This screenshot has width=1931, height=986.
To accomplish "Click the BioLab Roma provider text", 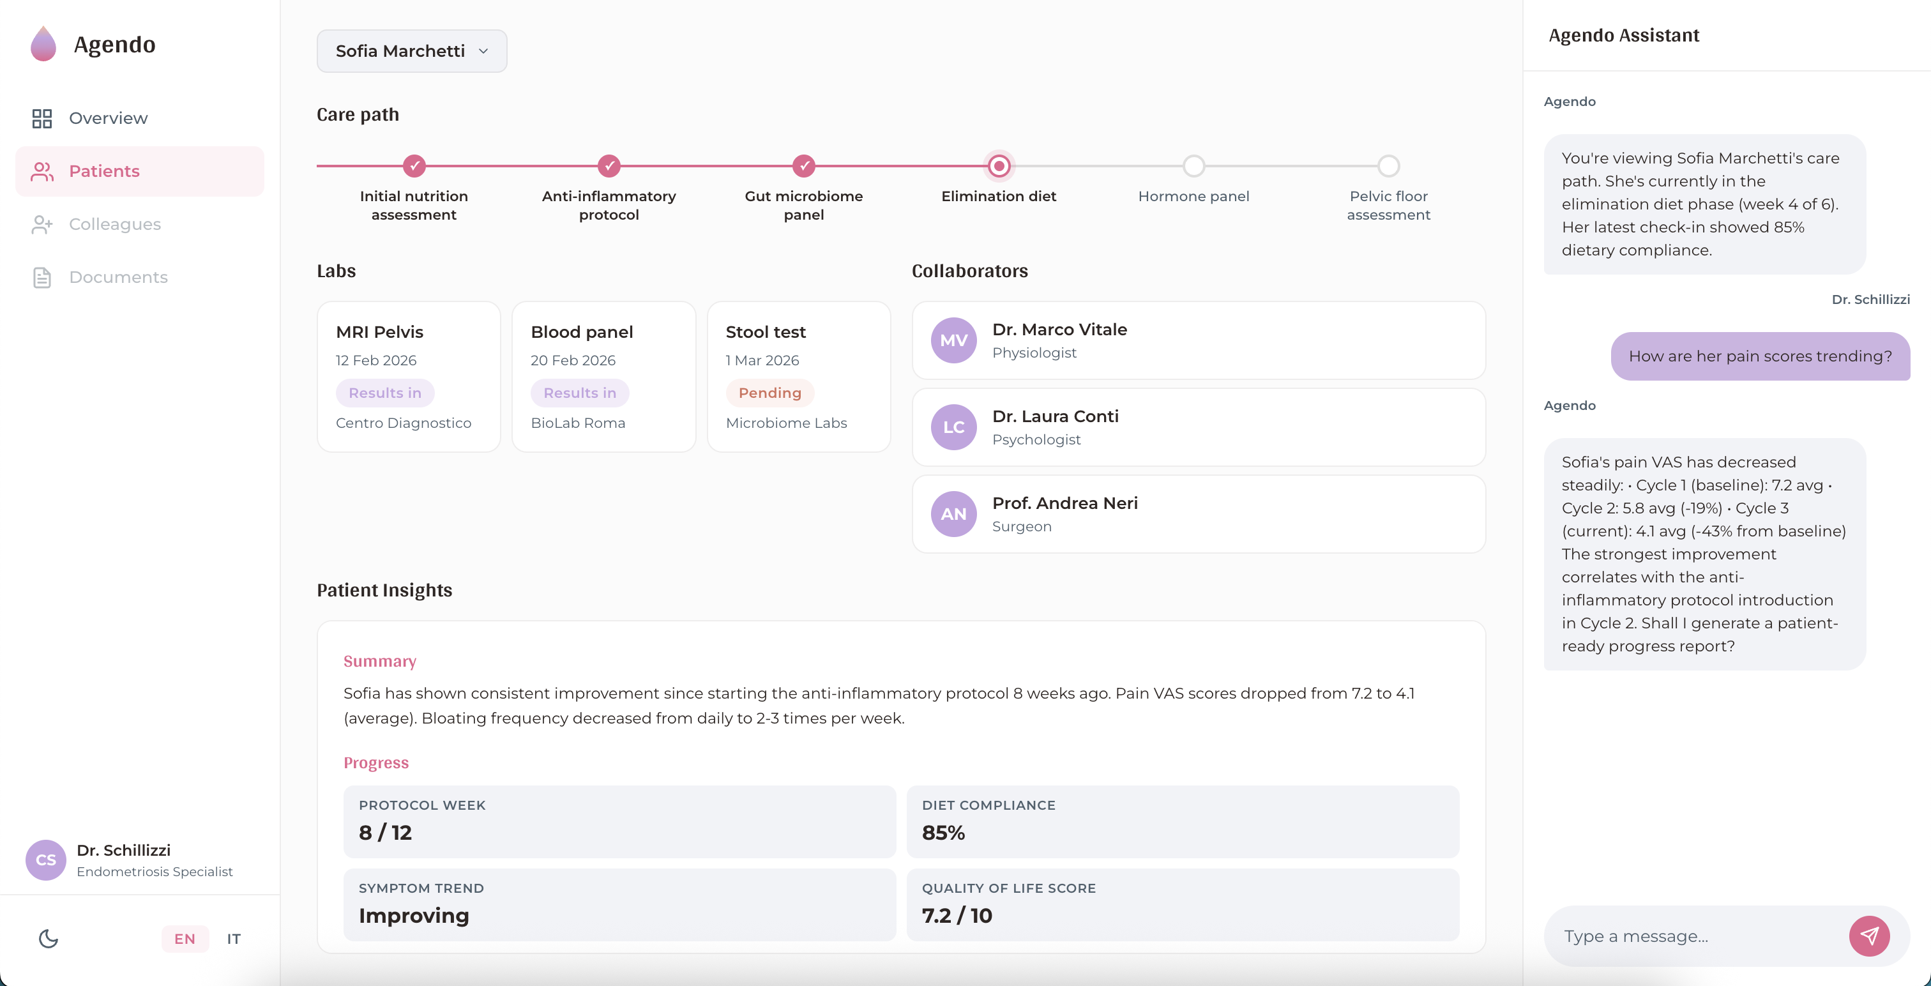I will (x=578, y=423).
